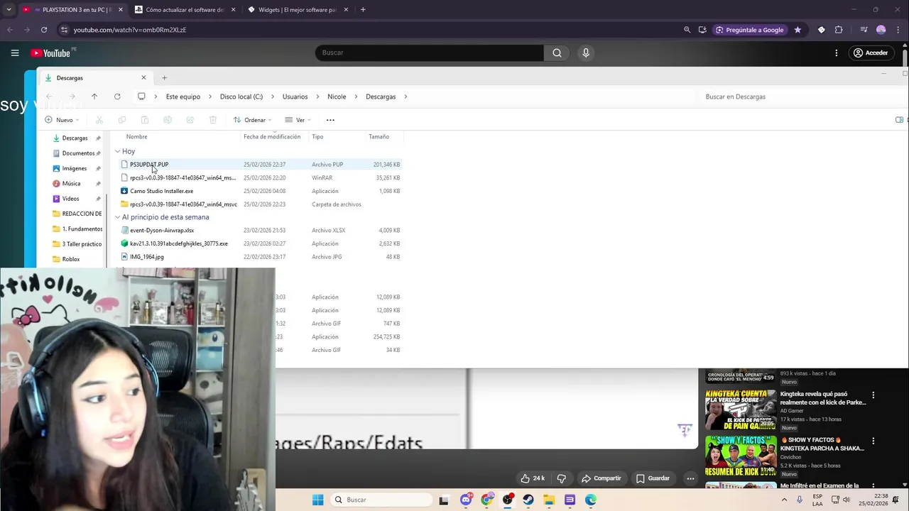
Task: Click Usuarios in the breadcrumb path
Action: (295, 97)
